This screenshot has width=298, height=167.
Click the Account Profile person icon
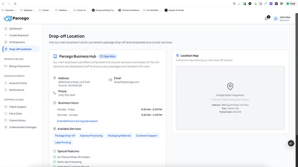[6, 83]
